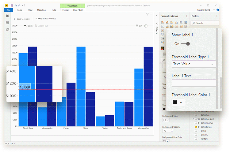Open the Threshold Label Color 1 picker
This screenshot has width=230, height=153.
coord(178,102)
